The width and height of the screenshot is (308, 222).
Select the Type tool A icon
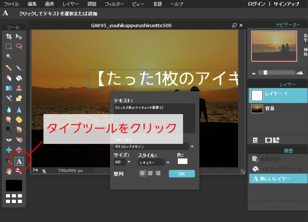19,161
